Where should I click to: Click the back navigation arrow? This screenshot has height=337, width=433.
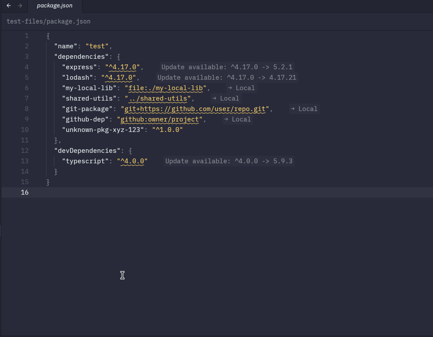point(9,6)
